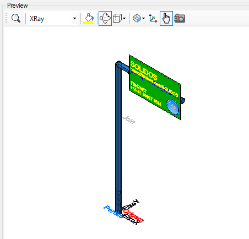Toggle the XYZ coordinate axes icon
The image size is (249, 239).
click(x=153, y=18)
